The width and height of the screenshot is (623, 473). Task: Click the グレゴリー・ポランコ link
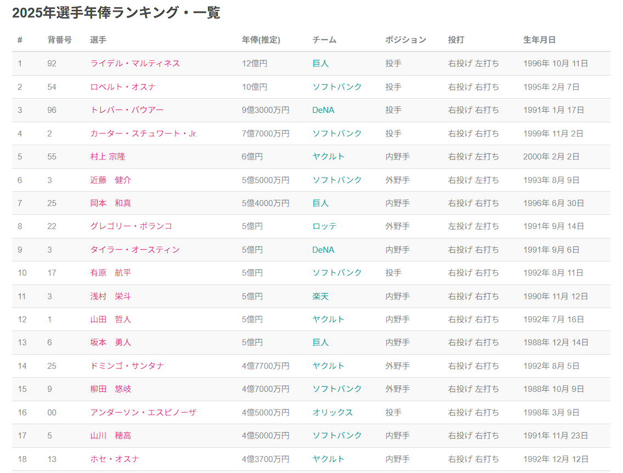131,226
